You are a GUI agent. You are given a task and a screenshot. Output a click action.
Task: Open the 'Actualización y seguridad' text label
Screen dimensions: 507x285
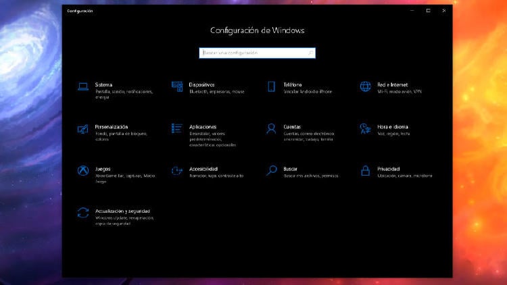[122, 211]
